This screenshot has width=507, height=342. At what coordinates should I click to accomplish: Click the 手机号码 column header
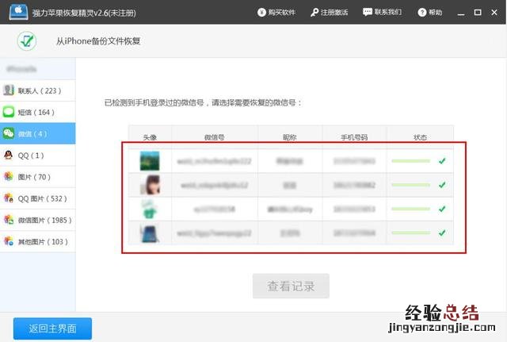(354, 137)
